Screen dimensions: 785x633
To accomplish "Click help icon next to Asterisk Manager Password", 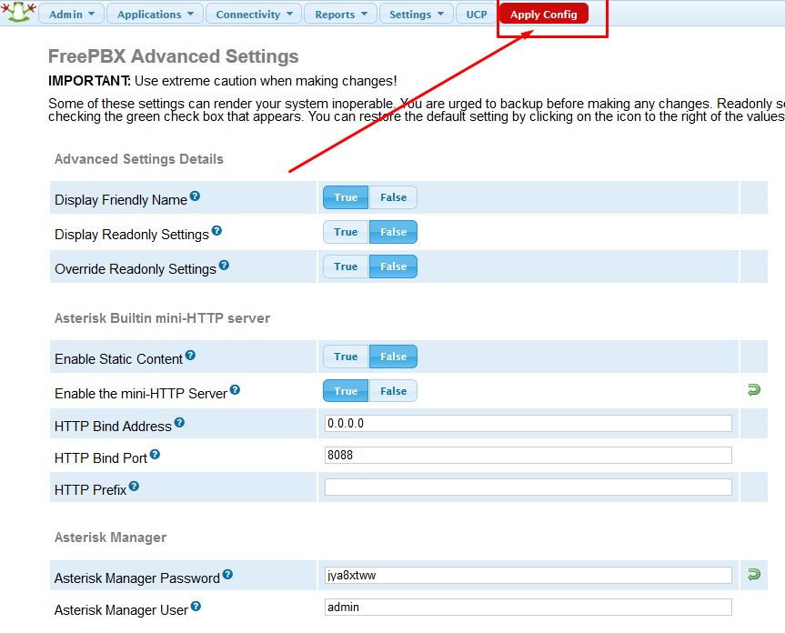I will 227,575.
